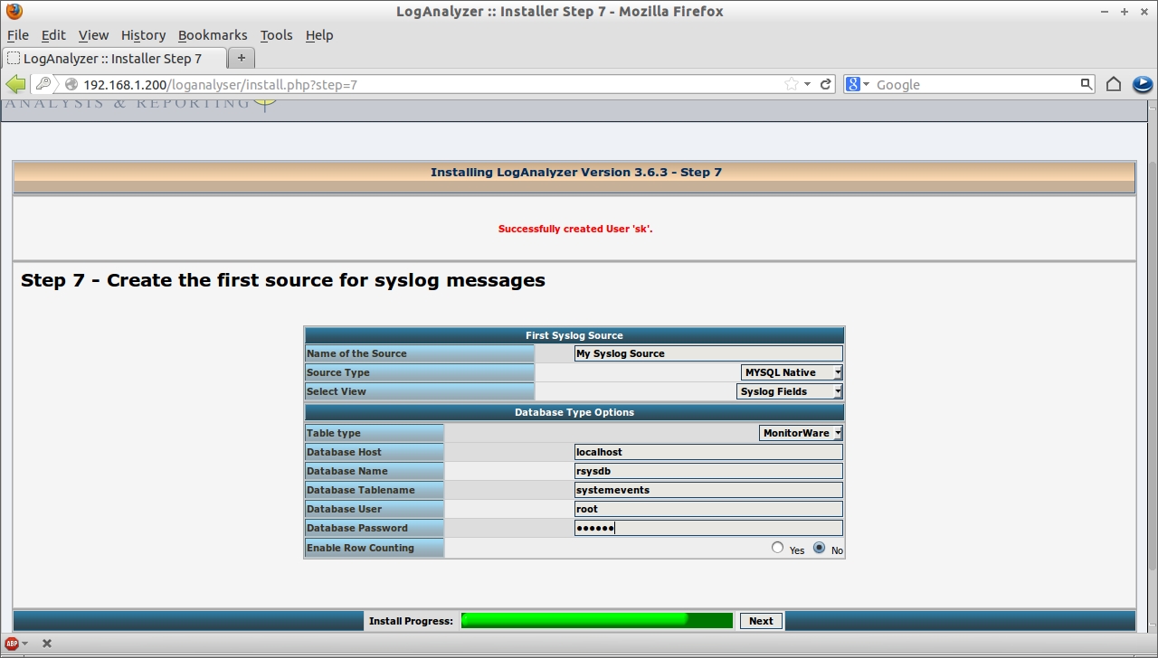Click the Google search engine icon
Viewport: 1158px width, 658px height.
point(852,84)
